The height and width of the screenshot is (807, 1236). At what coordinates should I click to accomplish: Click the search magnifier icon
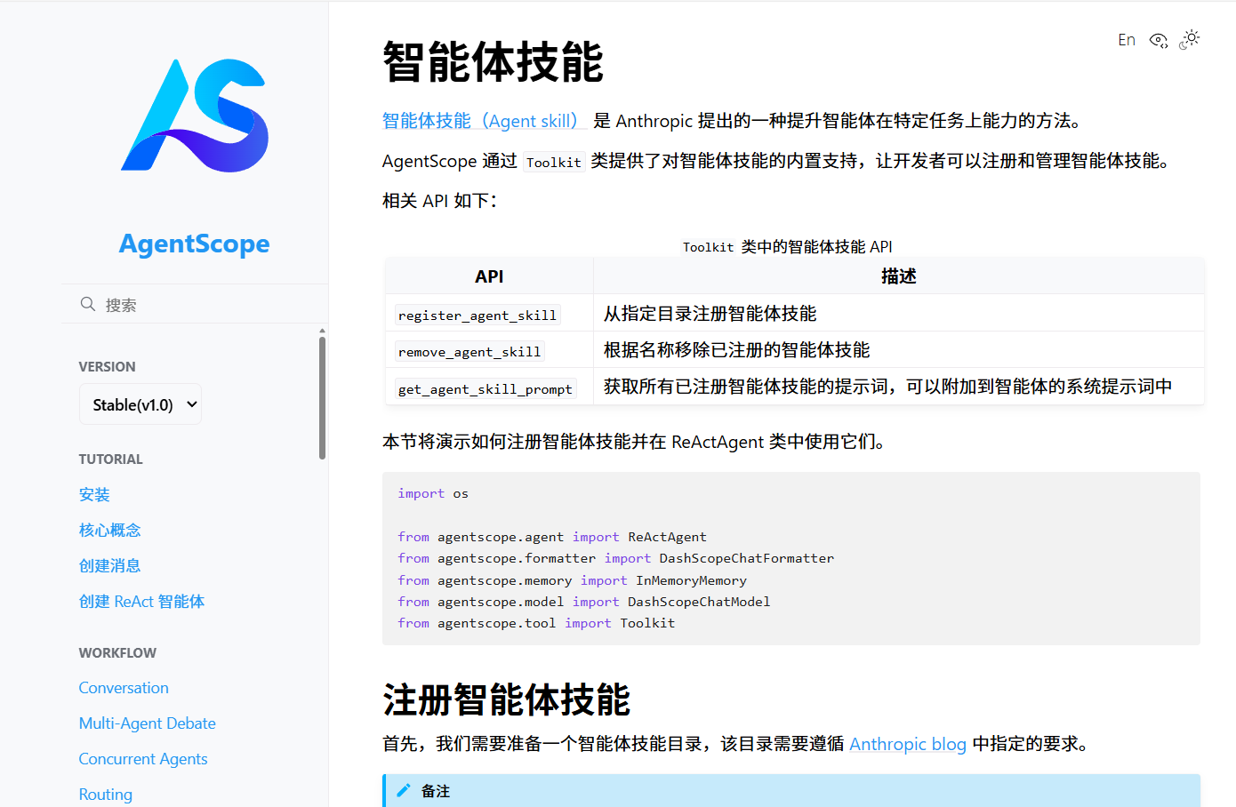point(88,304)
